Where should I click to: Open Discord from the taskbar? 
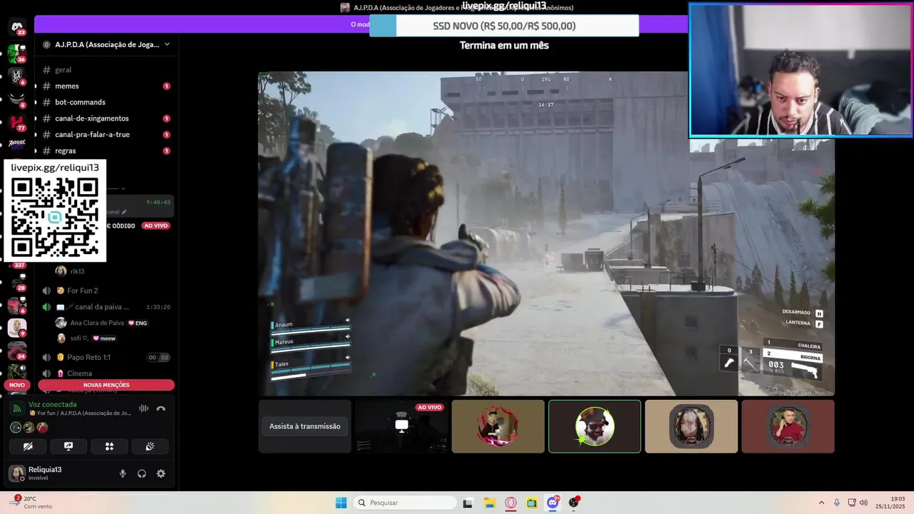point(553,503)
